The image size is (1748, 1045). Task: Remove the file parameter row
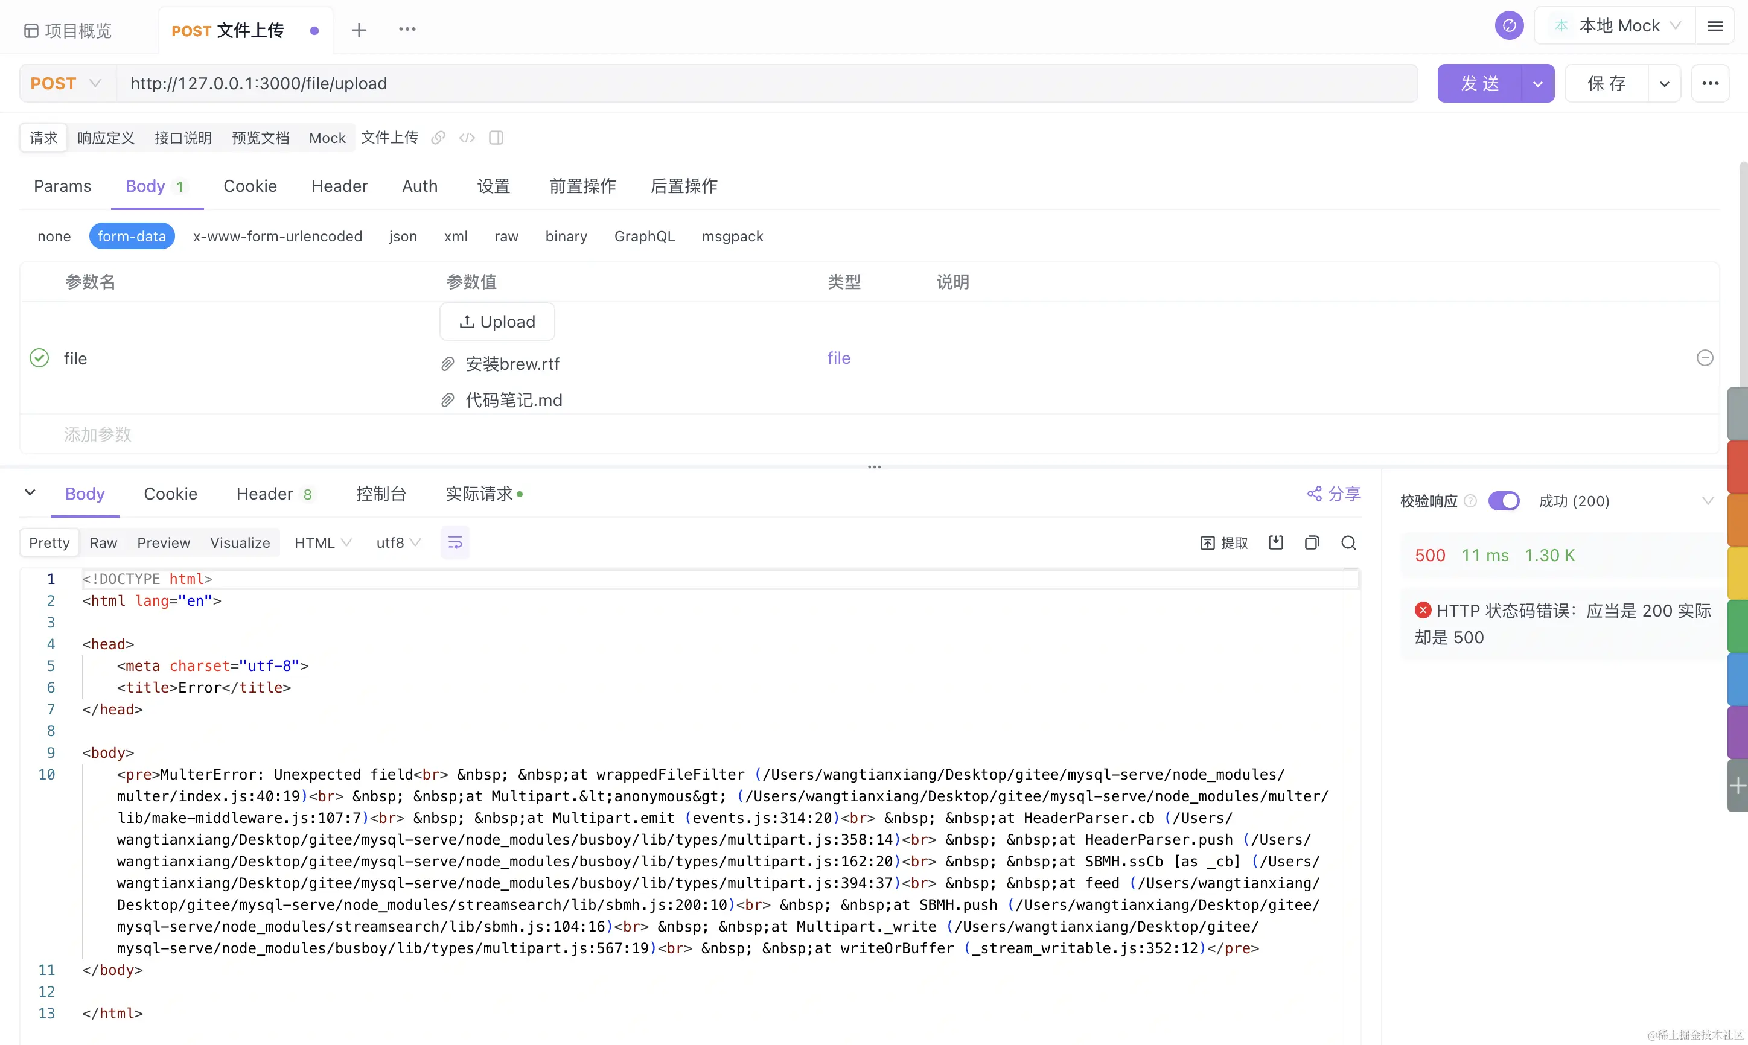coord(1705,358)
